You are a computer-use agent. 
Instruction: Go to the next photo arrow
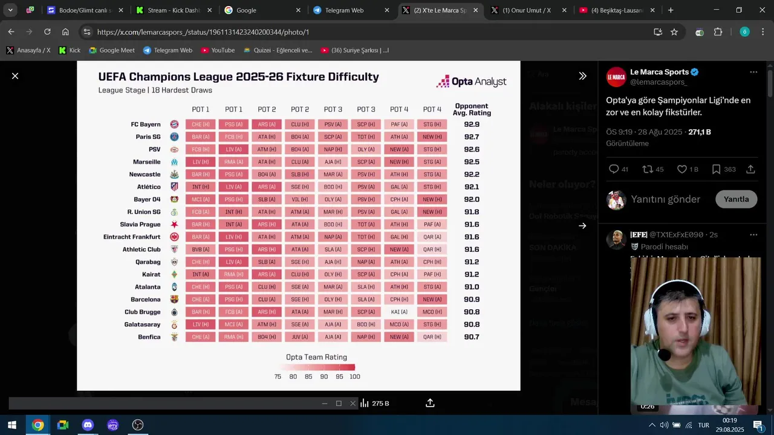[x=582, y=226]
